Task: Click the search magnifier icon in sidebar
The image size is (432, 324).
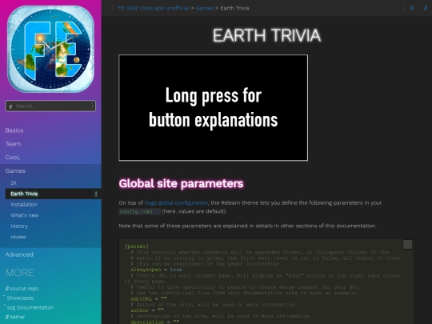Action: [10, 106]
